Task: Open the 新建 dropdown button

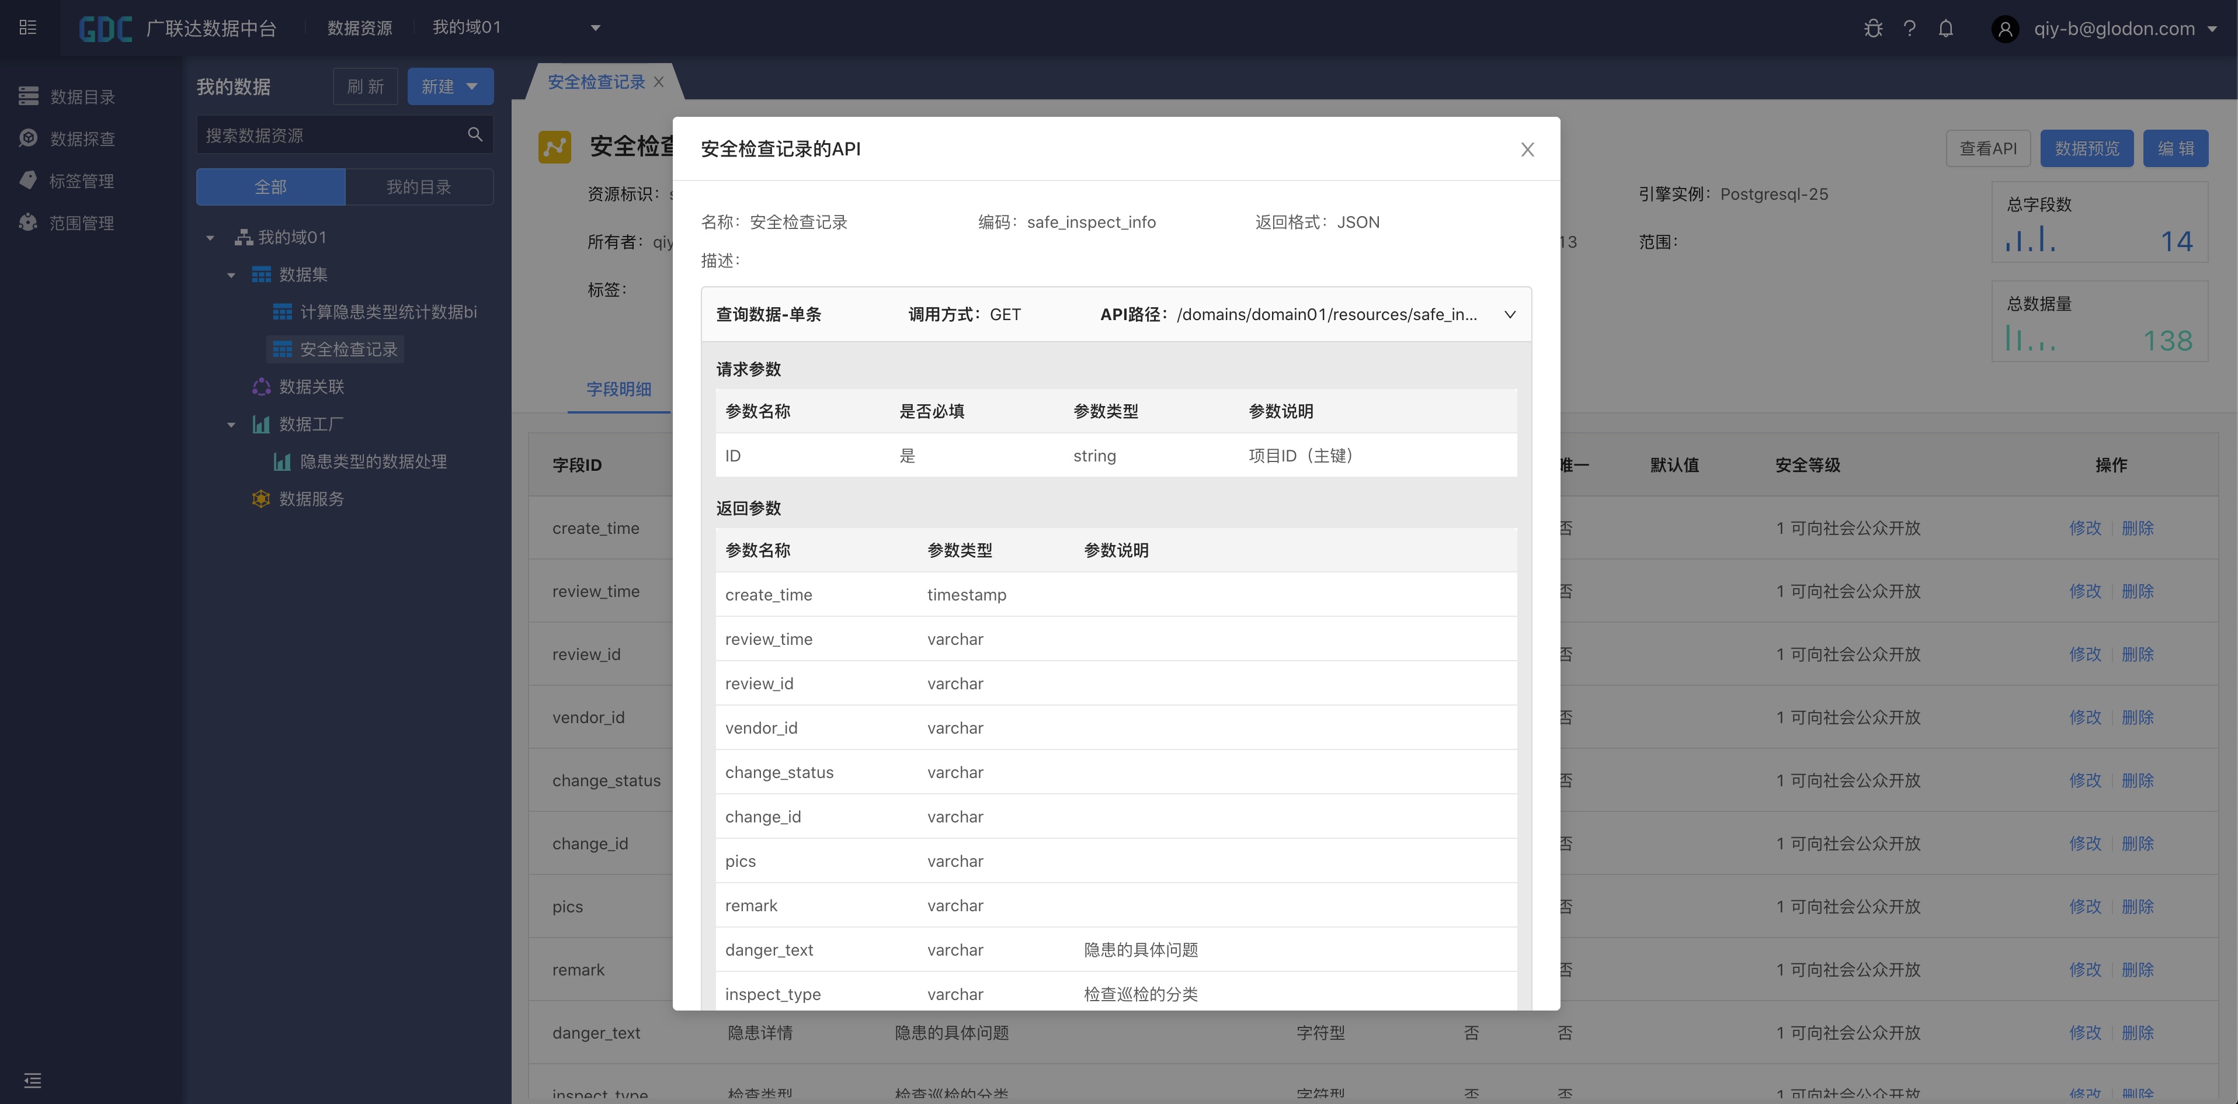Action: pos(450,87)
